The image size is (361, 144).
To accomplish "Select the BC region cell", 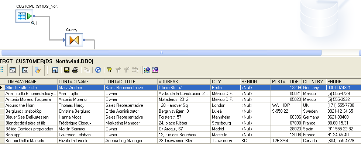I will (255, 141).
